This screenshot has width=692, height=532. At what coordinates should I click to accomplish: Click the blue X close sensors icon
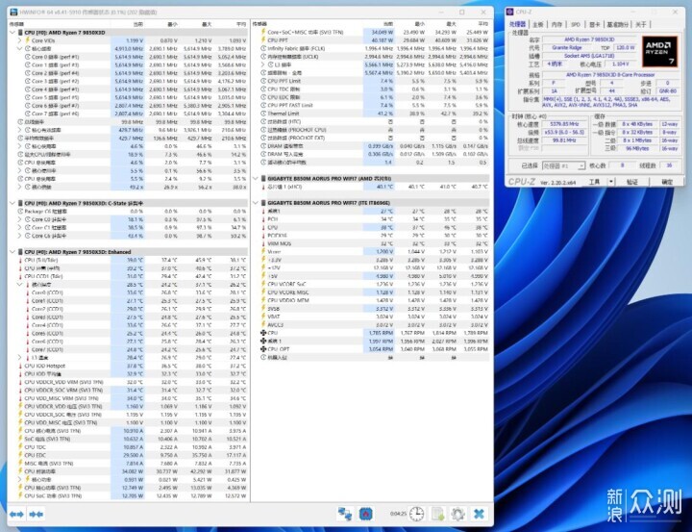point(479,514)
